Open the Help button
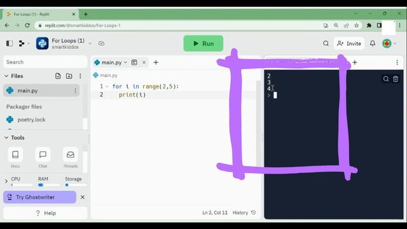The width and height of the screenshot is (407, 229). point(45,213)
